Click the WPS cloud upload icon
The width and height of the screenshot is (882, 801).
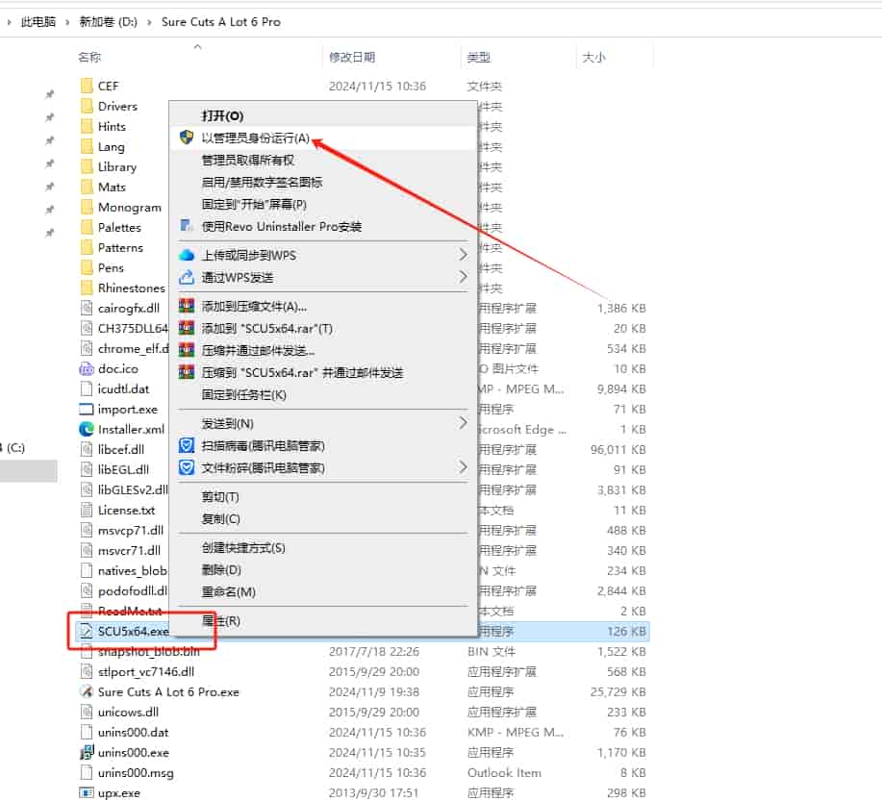coord(187,255)
